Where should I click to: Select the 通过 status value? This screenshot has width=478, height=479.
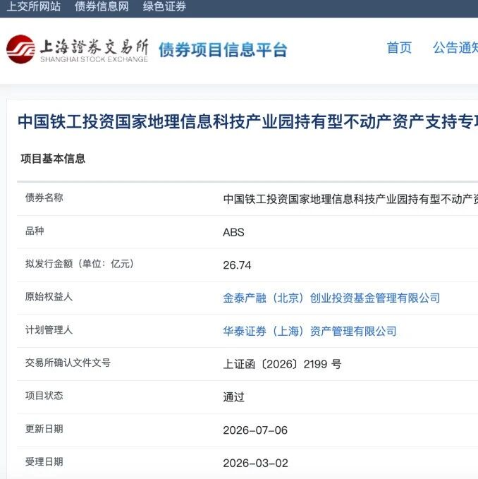point(234,397)
